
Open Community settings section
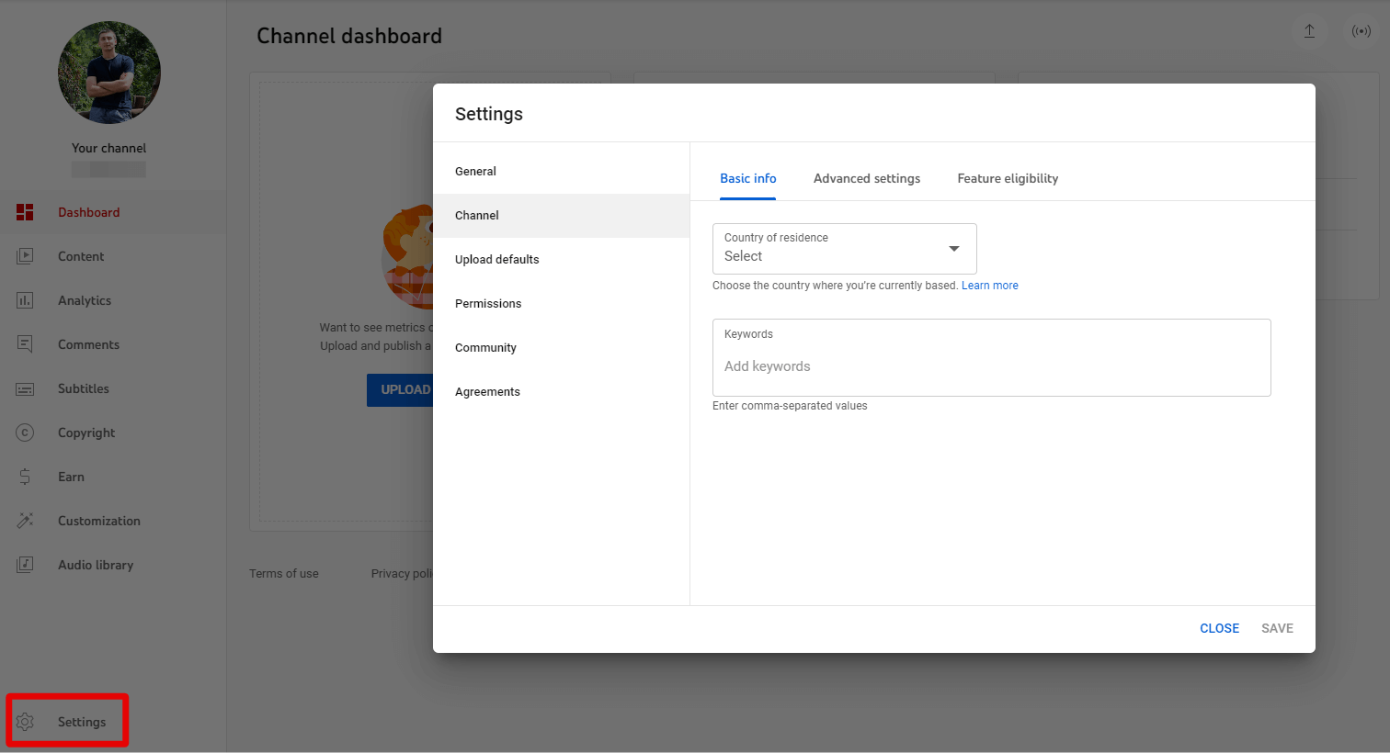(561, 348)
